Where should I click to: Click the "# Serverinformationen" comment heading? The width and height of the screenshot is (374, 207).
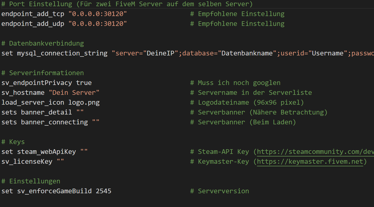coord(43,73)
